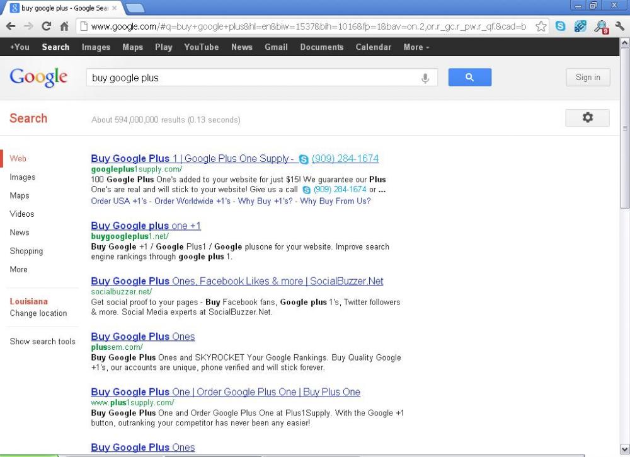630x457 pixels.
Task: Click the Skype icon in the first result title
Action: point(304,159)
